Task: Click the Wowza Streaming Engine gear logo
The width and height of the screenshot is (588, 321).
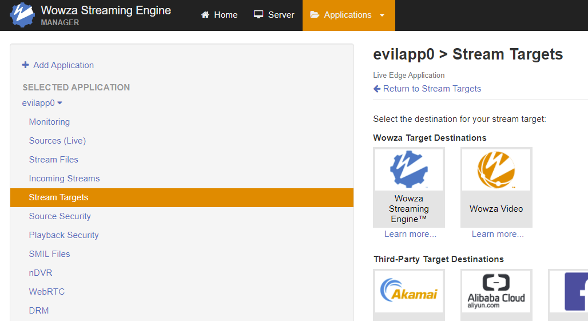Action: point(22,15)
